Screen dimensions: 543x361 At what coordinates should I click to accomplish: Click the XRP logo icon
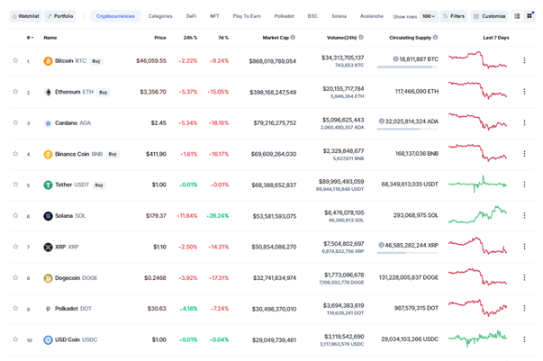[x=48, y=248]
